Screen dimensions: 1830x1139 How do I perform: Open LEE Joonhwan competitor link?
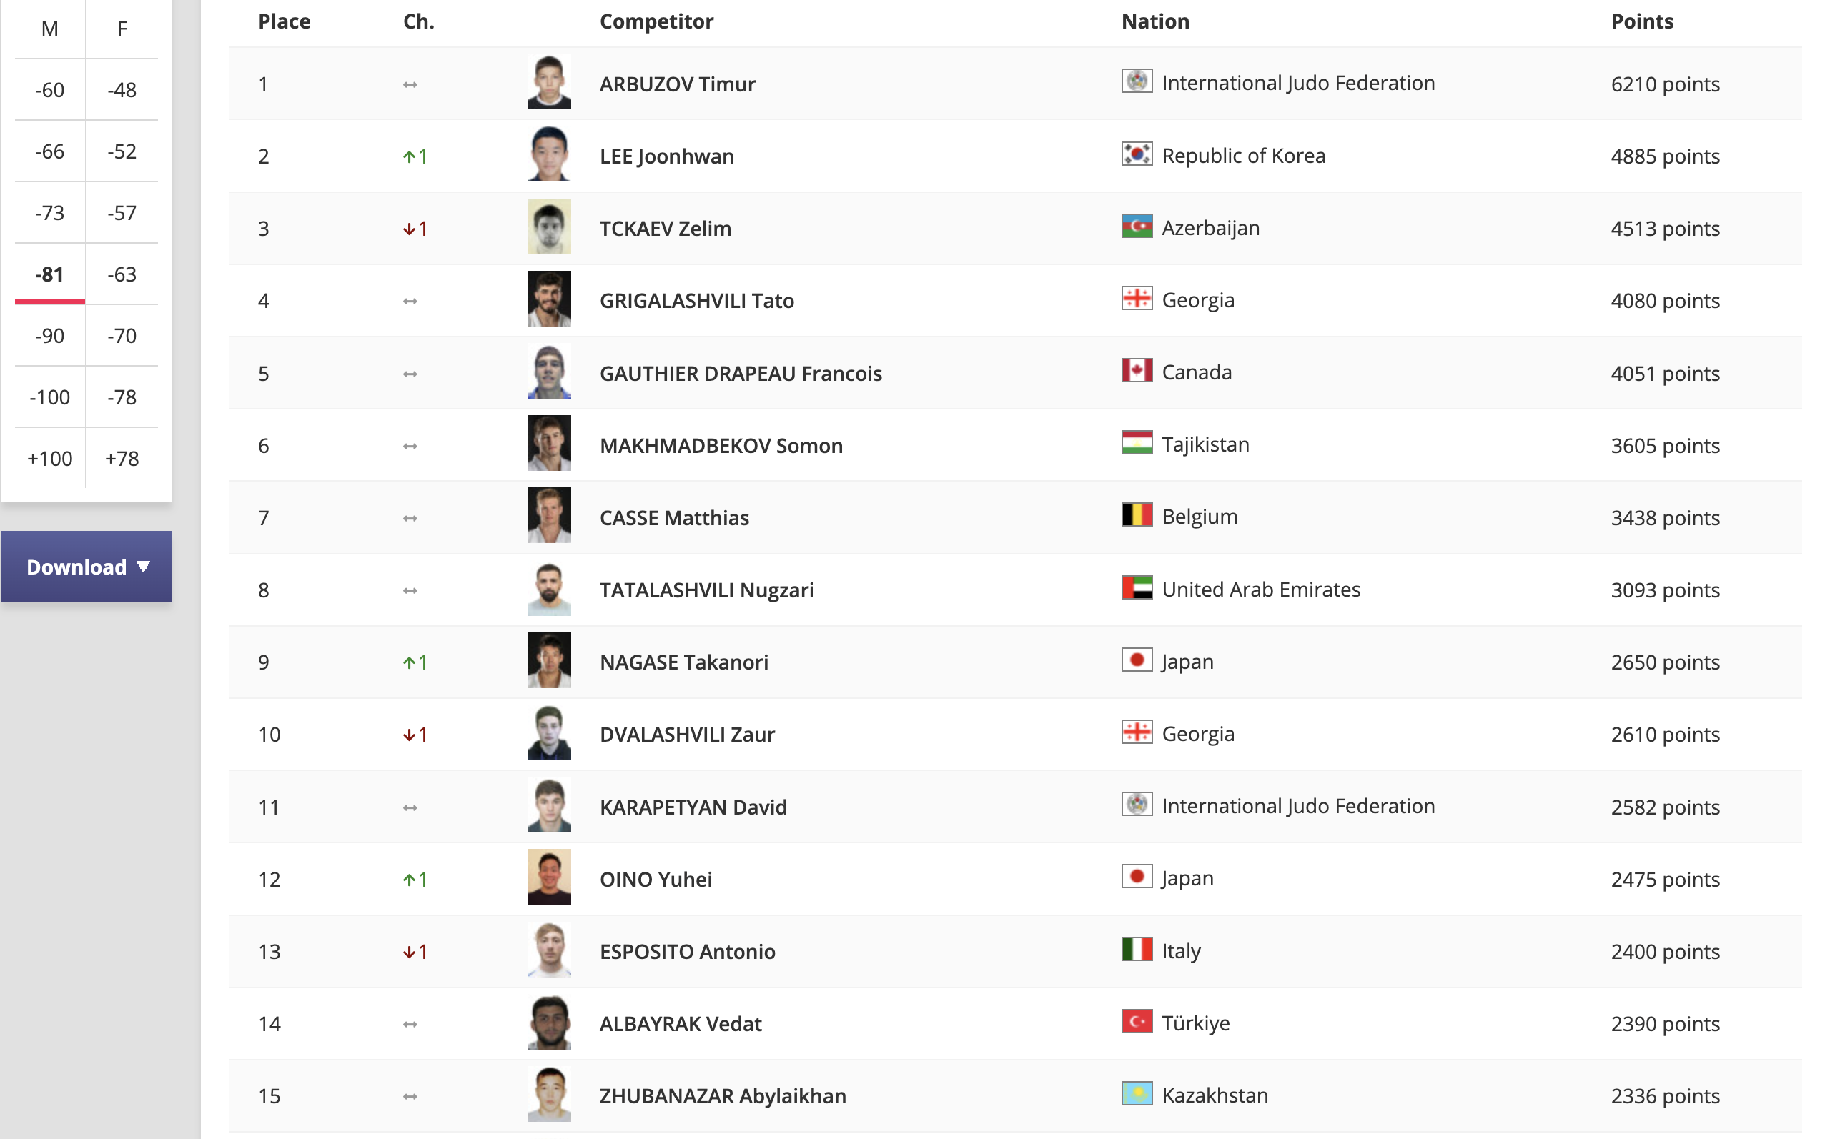point(667,156)
